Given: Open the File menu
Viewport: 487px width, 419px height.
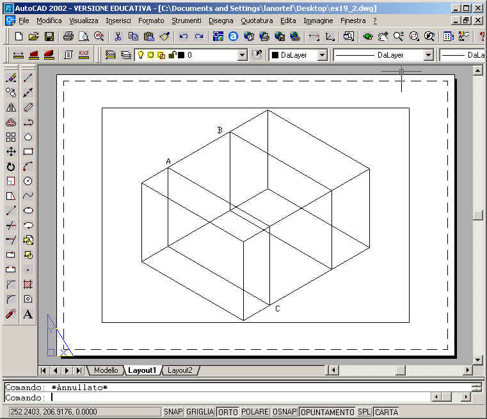Looking at the screenshot, I should pos(24,21).
